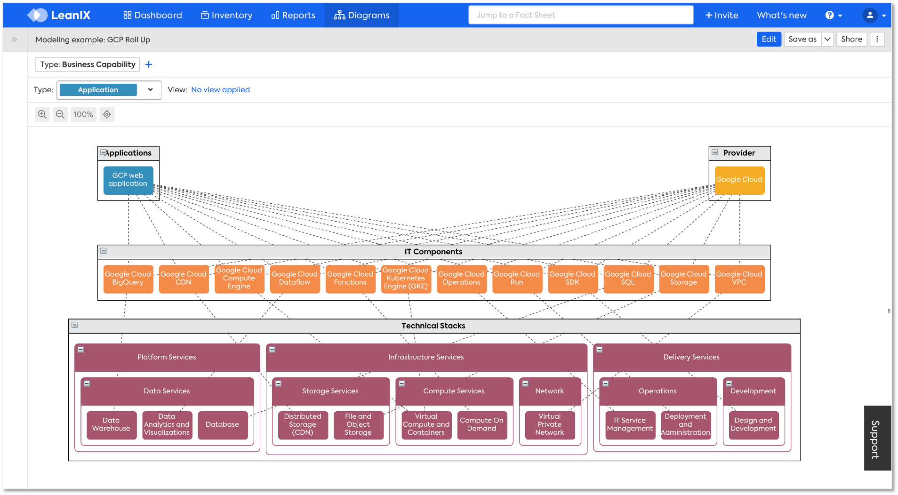Select the Google Cloud Run component
898x495 pixels.
click(x=517, y=279)
